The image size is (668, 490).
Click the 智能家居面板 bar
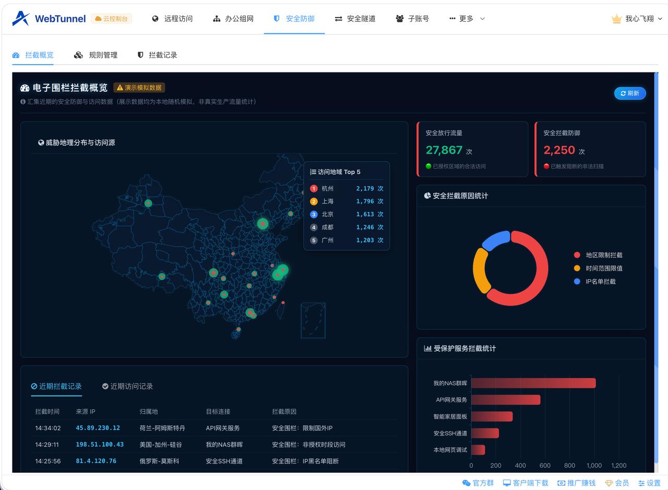(492, 416)
